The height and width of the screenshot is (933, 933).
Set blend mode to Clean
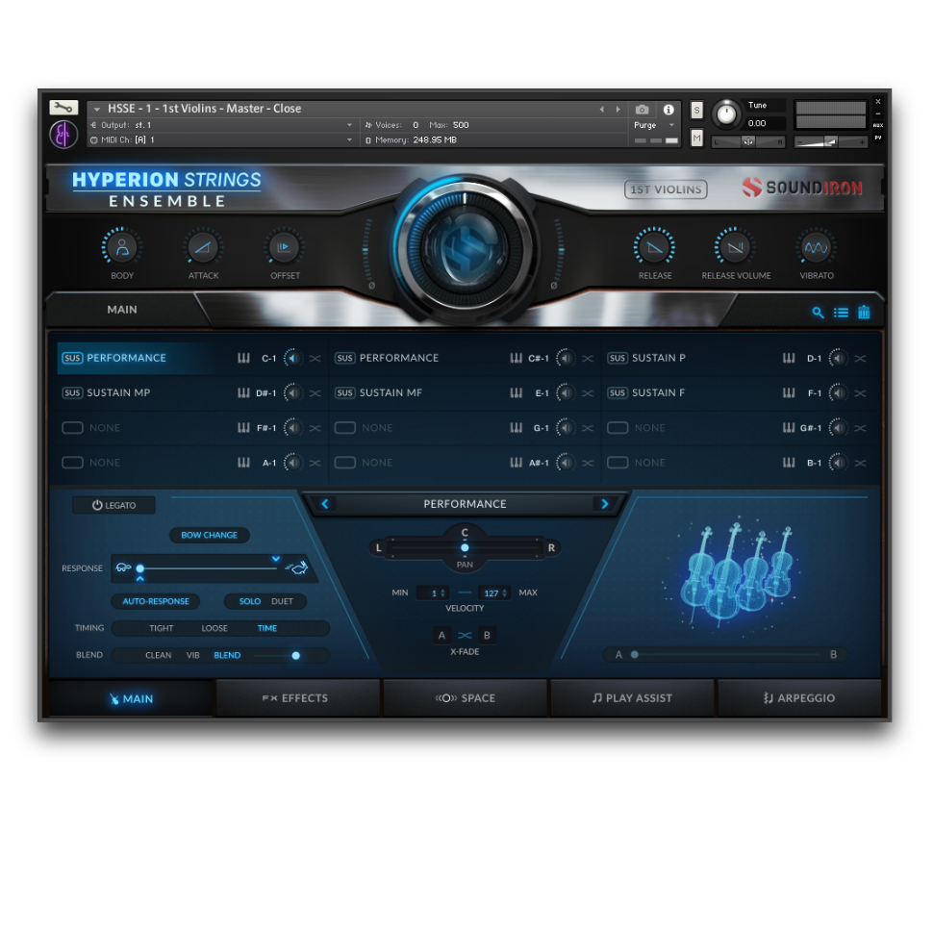click(x=159, y=655)
